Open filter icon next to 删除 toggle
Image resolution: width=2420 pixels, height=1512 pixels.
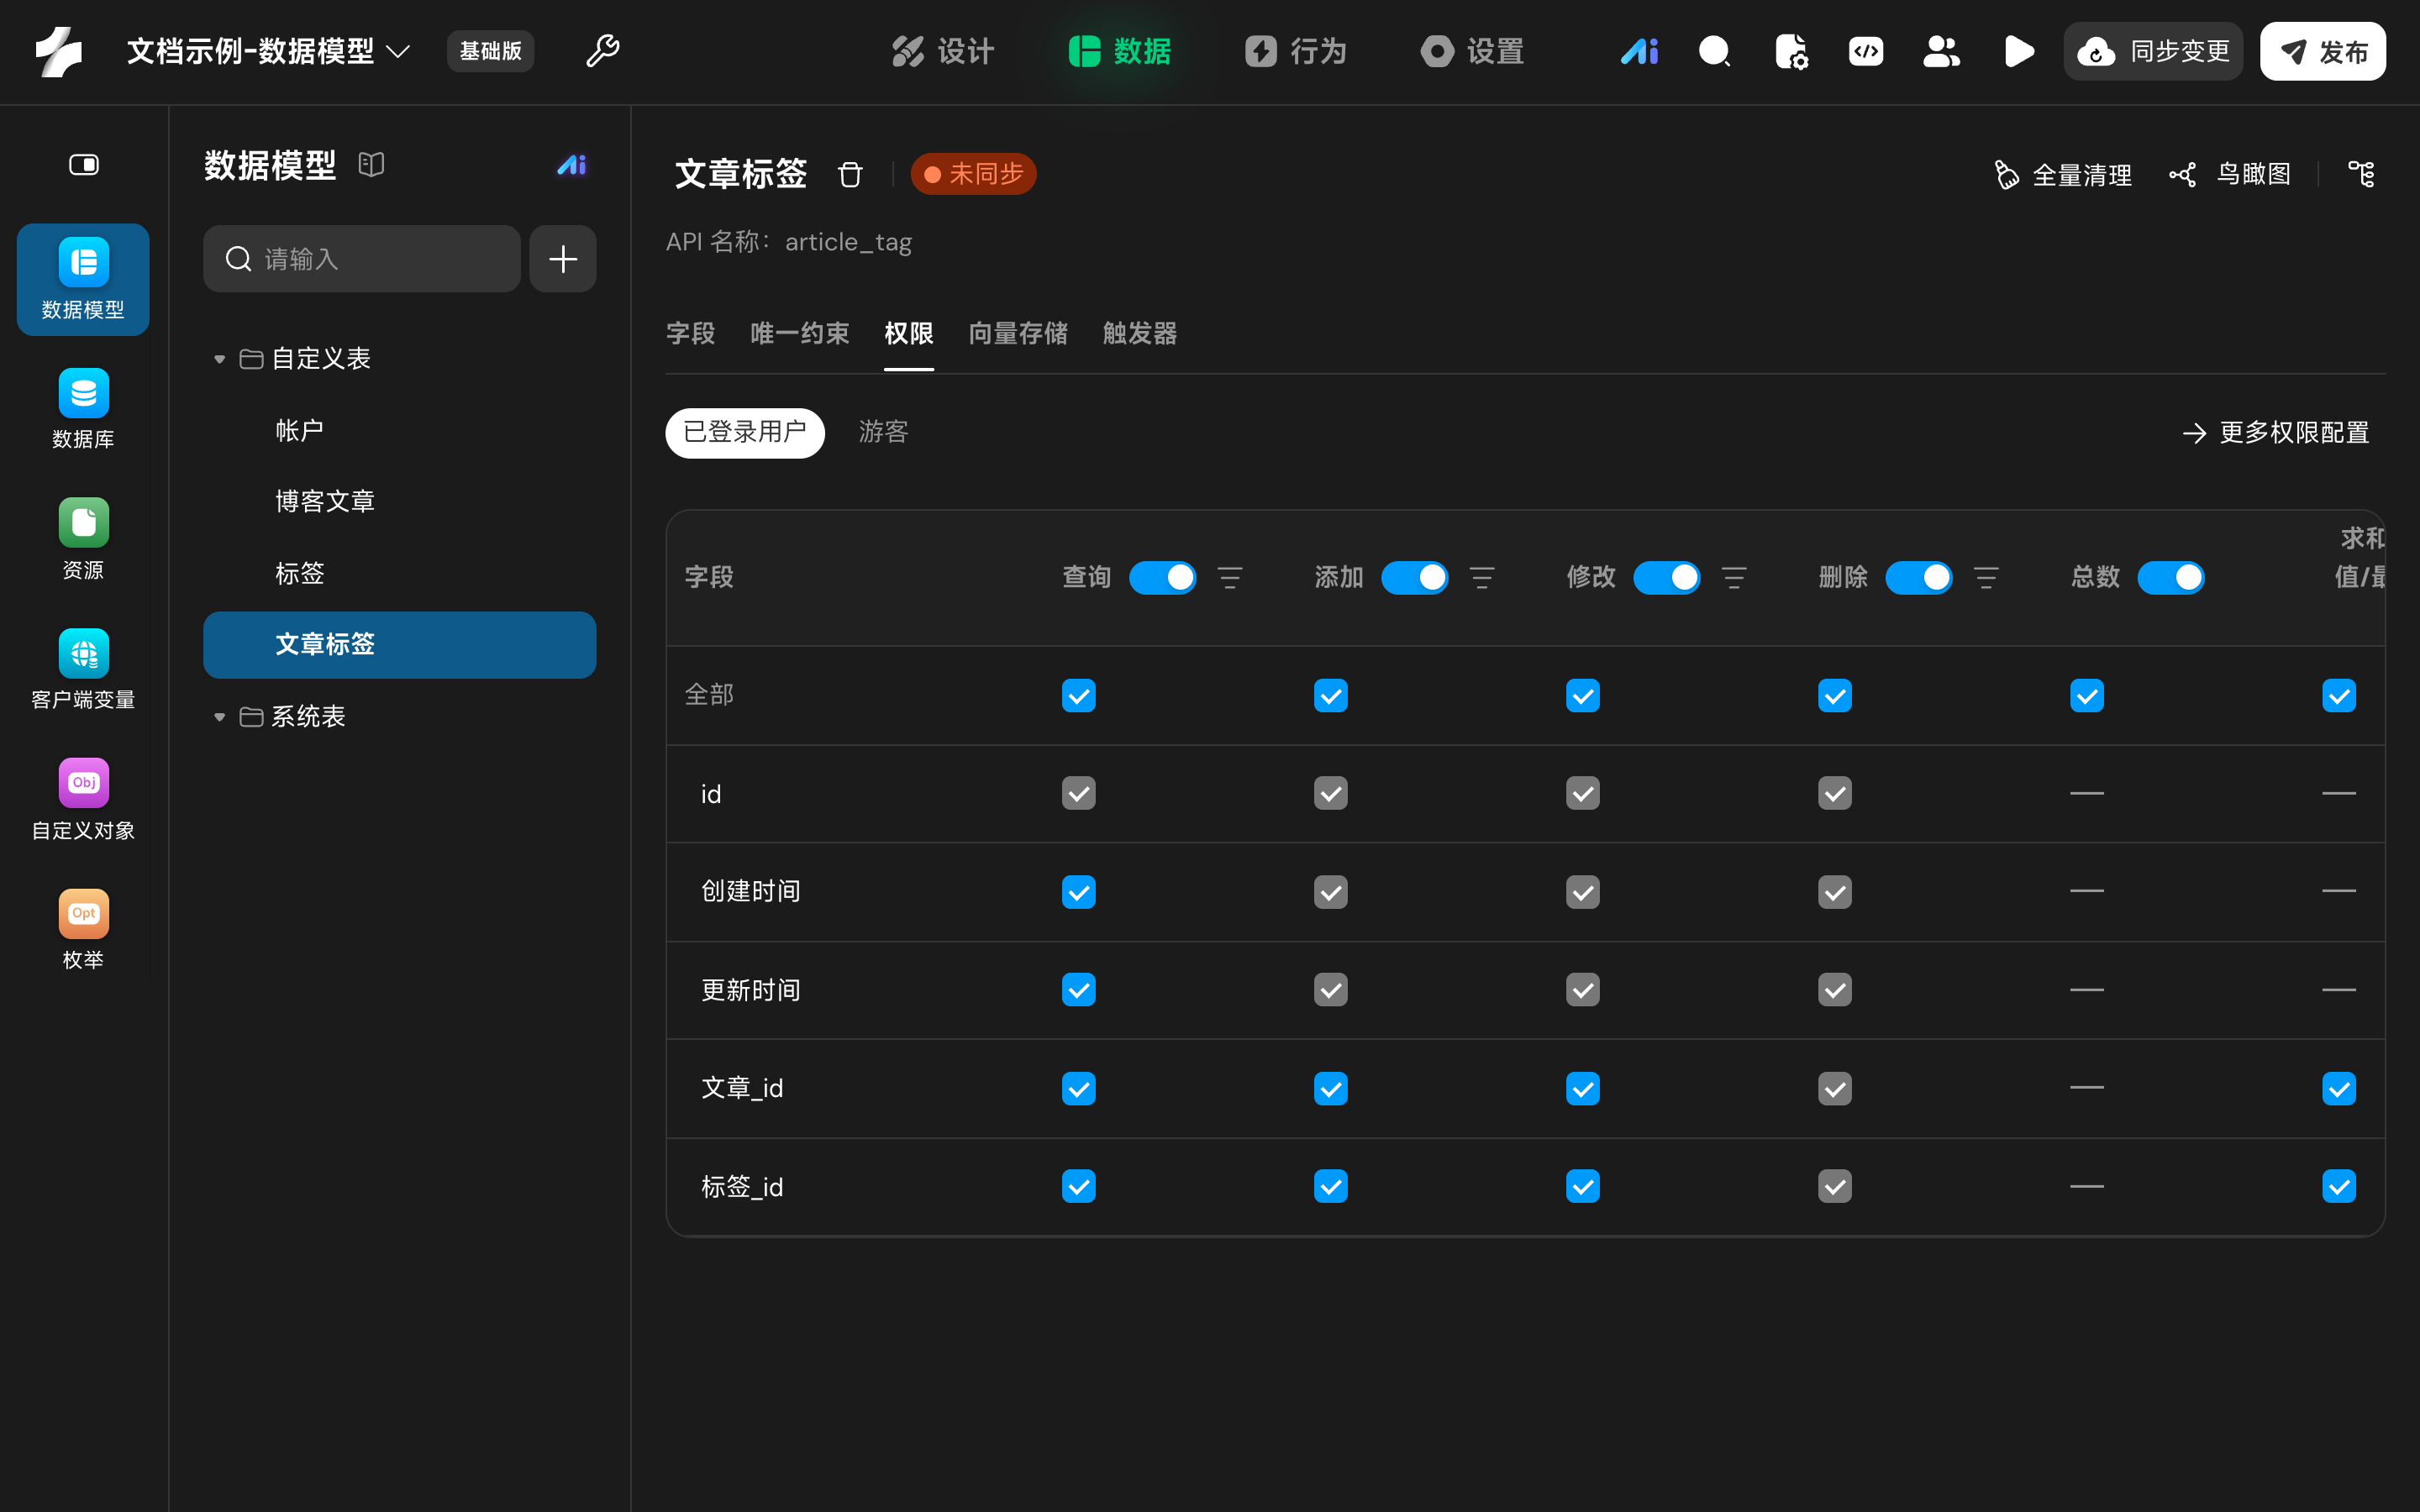pos(1986,577)
